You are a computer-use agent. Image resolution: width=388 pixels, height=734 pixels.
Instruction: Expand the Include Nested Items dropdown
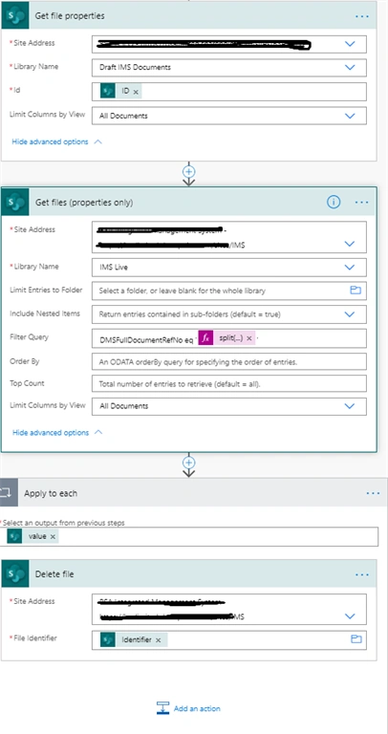pos(349,314)
